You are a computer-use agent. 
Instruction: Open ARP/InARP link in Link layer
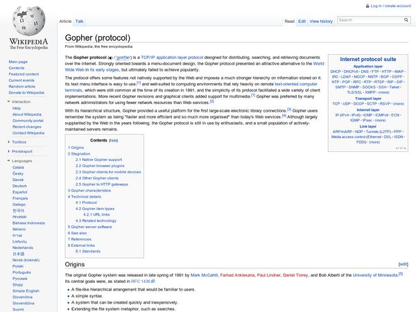[x=343, y=132]
